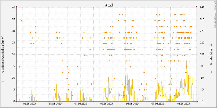Choose the 05.06.2025 date label
The width and height of the screenshot is (217, 108).
[x=106, y=104]
